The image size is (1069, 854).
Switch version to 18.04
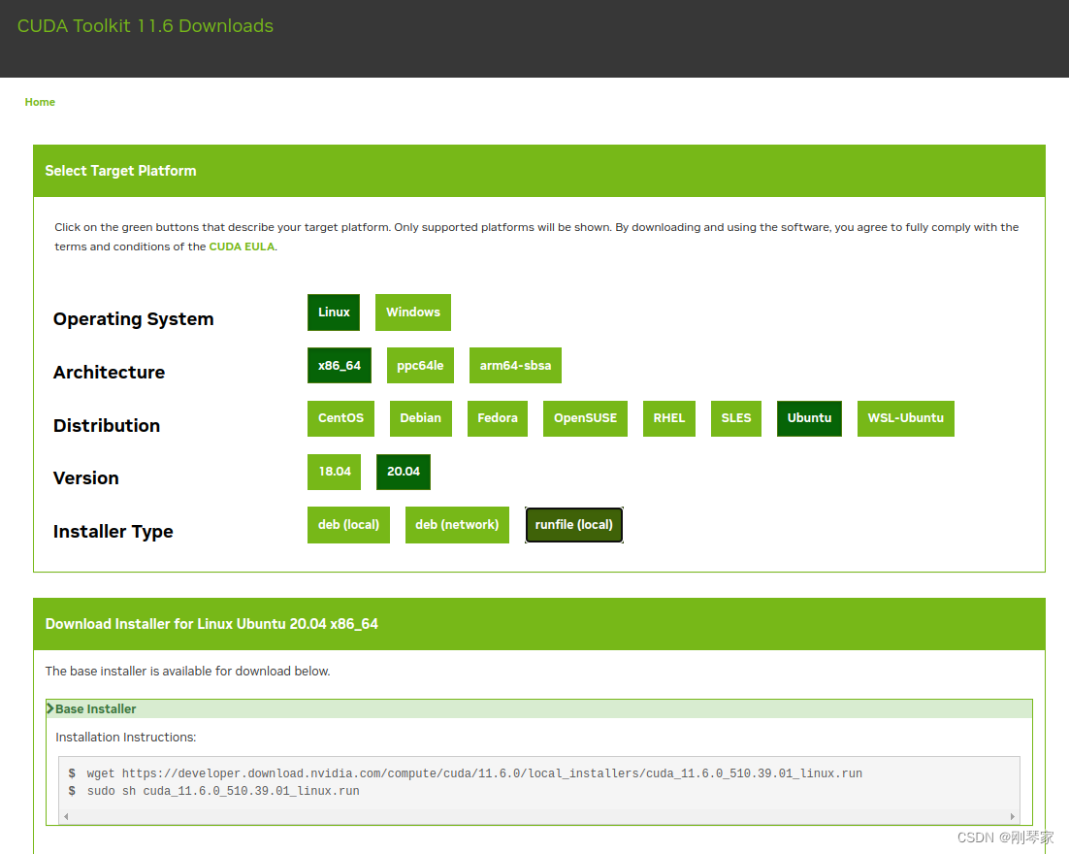click(x=334, y=472)
